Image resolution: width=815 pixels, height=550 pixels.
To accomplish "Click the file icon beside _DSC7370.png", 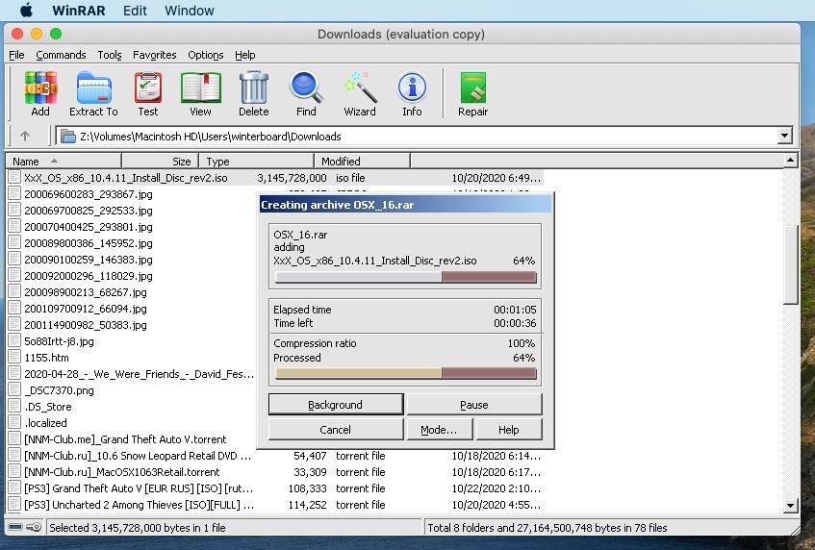I will tap(14, 390).
